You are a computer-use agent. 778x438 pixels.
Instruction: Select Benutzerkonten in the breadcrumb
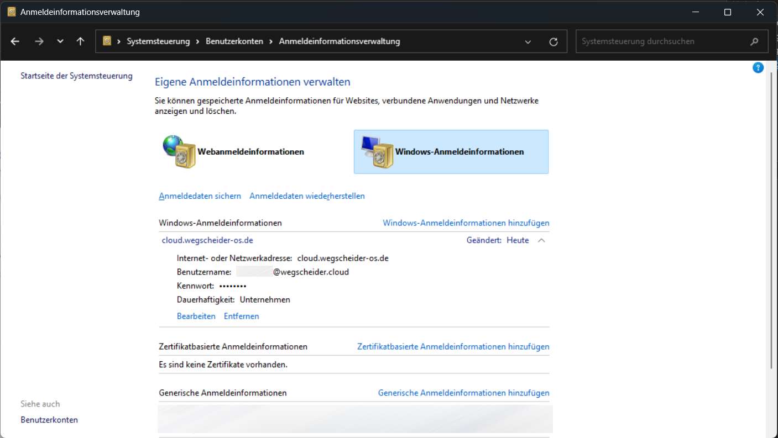pos(234,41)
